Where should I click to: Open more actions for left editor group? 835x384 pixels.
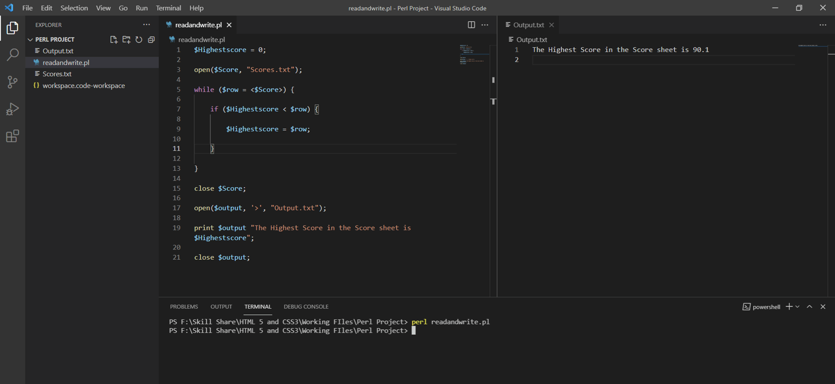click(485, 24)
